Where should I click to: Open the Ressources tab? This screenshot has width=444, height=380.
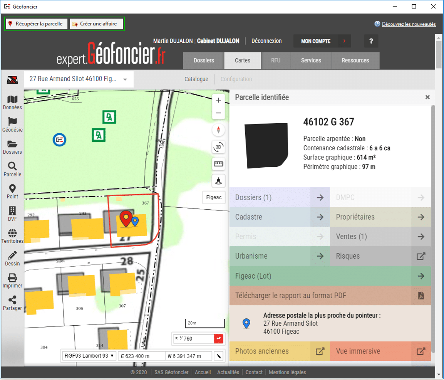[x=355, y=61]
